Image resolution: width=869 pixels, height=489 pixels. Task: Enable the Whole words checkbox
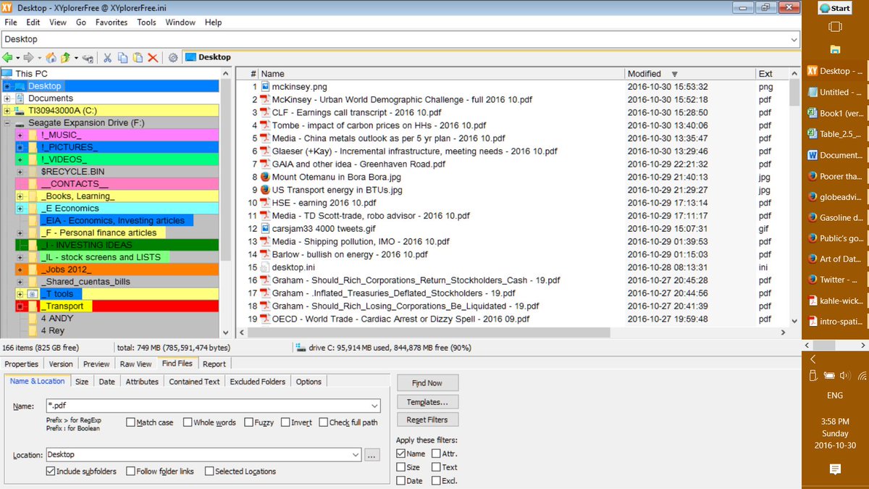tap(188, 422)
